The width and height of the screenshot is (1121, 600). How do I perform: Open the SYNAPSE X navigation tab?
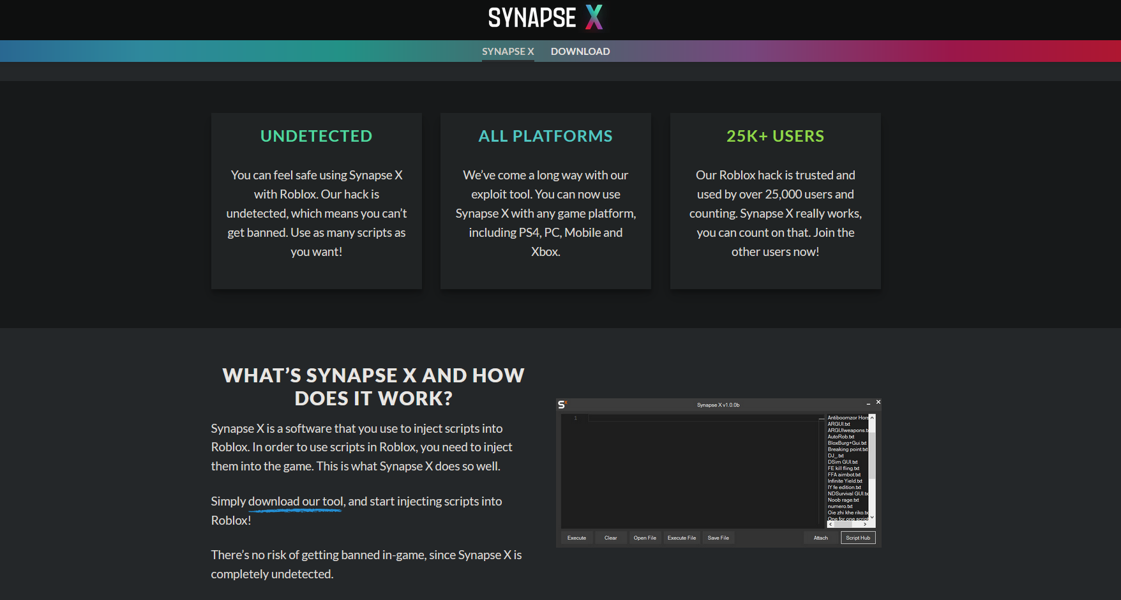pos(508,51)
